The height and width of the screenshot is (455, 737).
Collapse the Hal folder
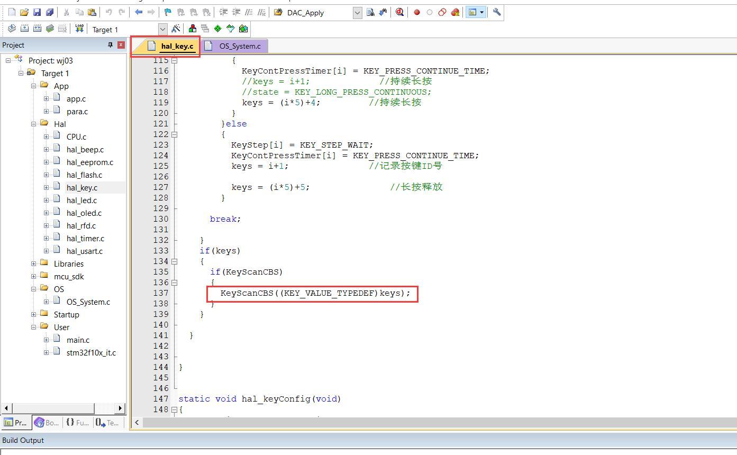[x=34, y=124]
